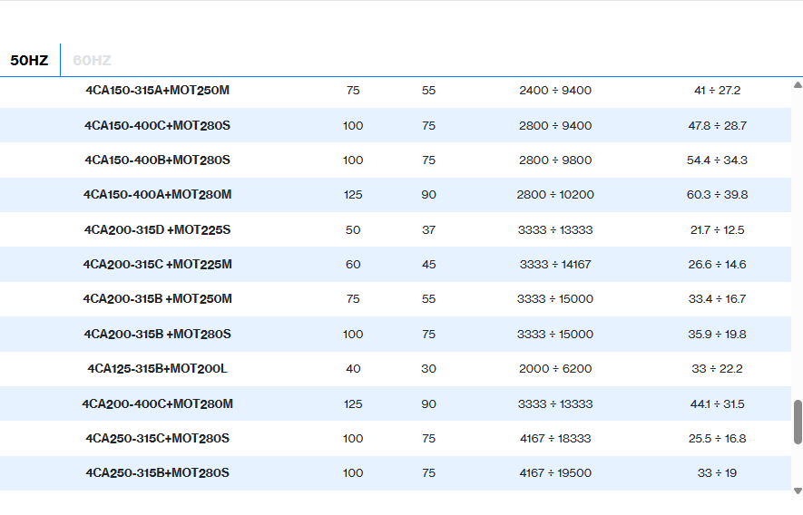The image size is (803, 515).
Task: Click the 2000 ÷ 6200 flow value
Action: click(x=555, y=369)
